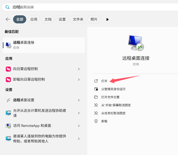The height and width of the screenshot is (155, 178).
Task: Select the 全部 filter tab
Action: (x=20, y=19)
